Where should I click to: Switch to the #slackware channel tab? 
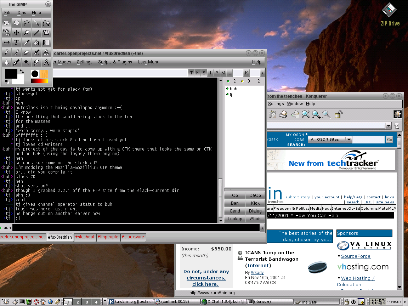click(x=133, y=237)
